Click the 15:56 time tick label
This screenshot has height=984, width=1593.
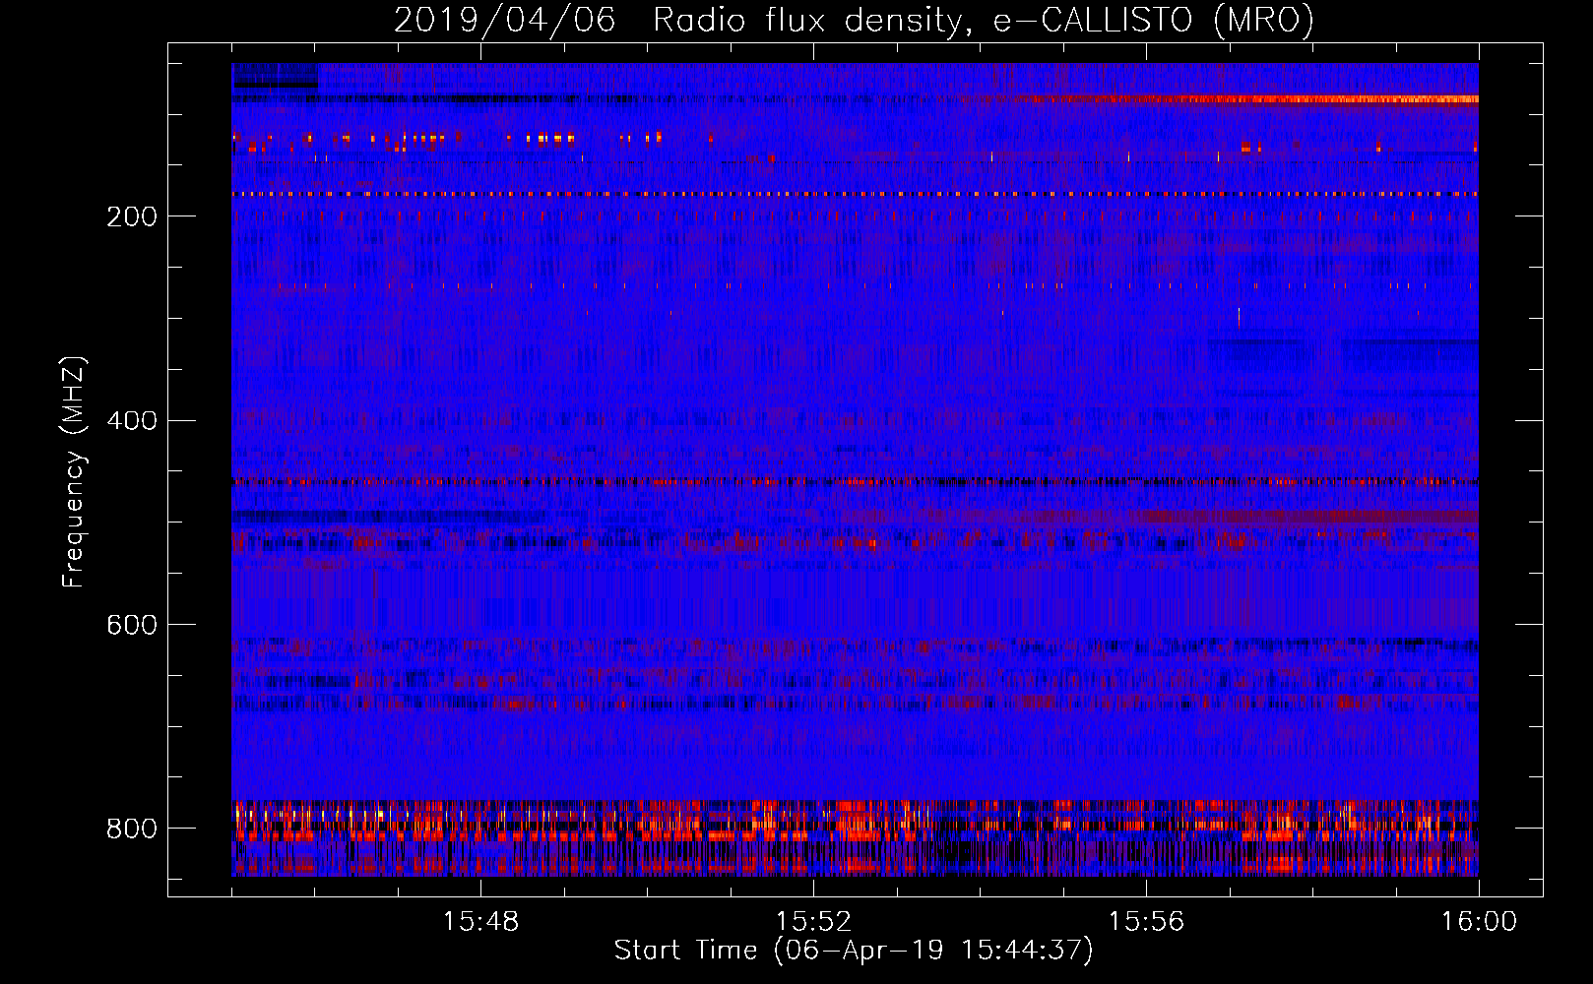click(x=1146, y=922)
